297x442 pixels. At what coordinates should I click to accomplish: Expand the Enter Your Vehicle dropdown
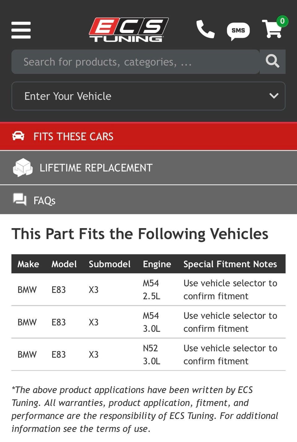[x=148, y=96]
